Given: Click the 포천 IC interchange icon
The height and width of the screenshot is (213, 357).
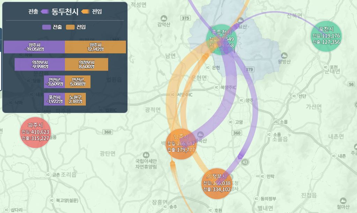Looking at the screenshot, I should (326, 67).
